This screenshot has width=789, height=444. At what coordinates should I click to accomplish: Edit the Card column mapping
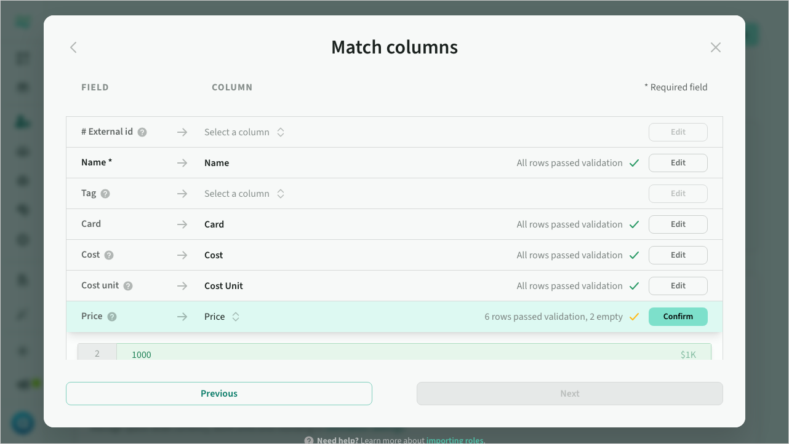[x=678, y=224]
